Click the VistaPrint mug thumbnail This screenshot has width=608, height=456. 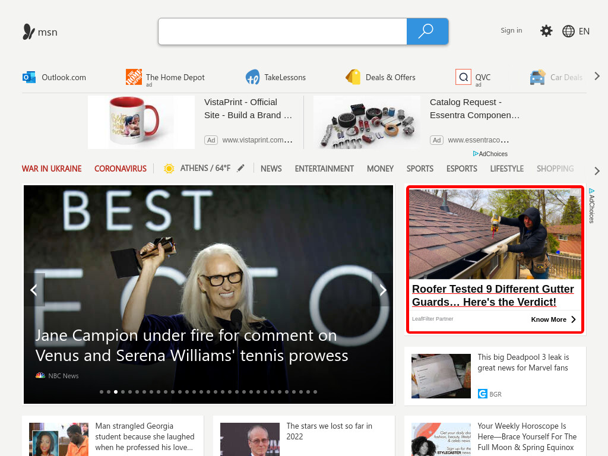141,122
